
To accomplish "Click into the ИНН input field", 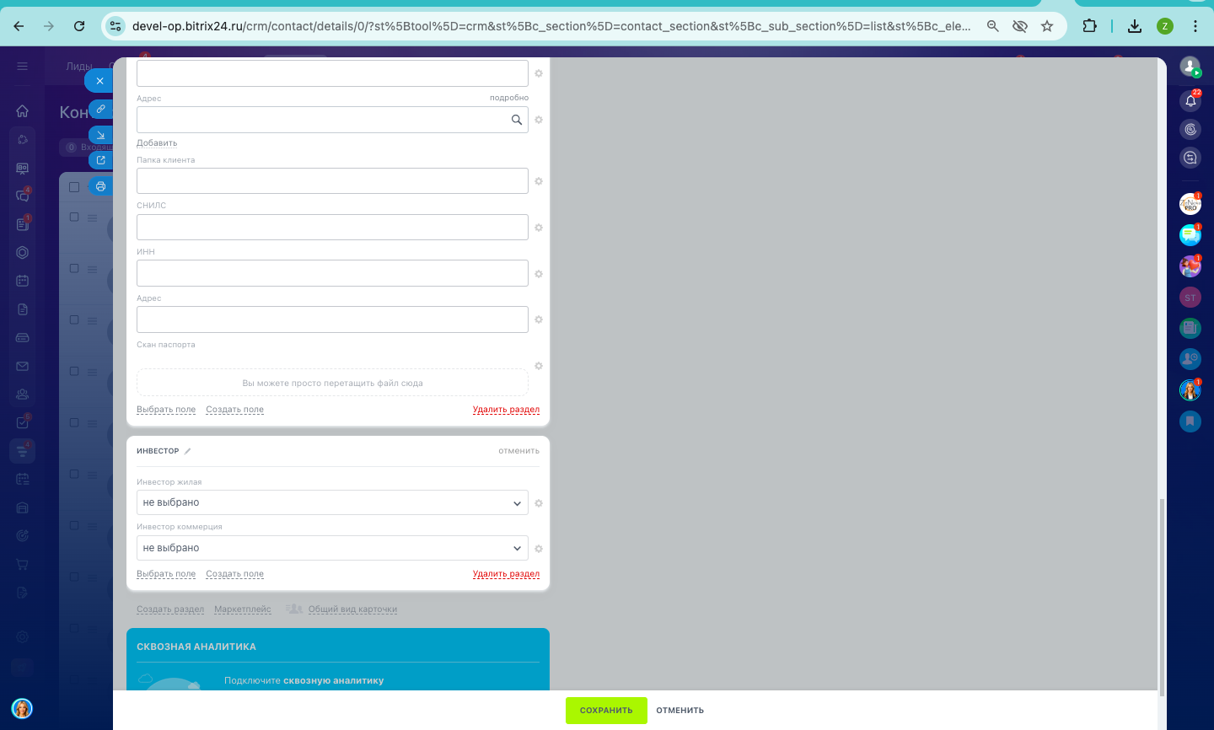I will (x=332, y=273).
